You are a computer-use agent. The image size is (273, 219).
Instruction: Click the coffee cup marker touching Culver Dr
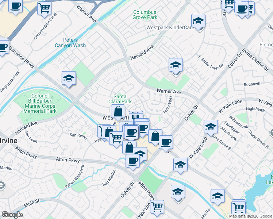click(166, 143)
